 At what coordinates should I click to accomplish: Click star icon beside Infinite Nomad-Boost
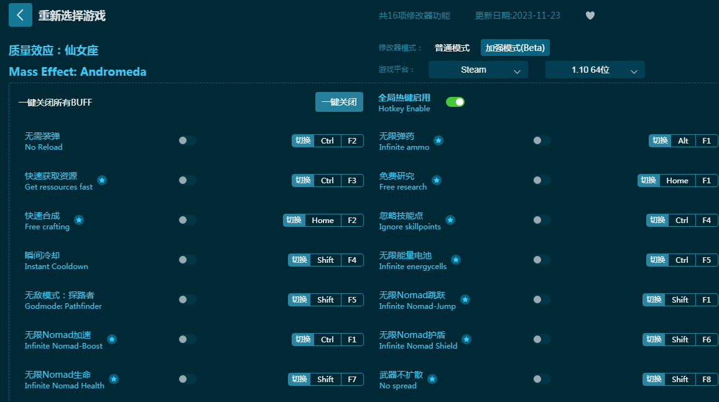click(x=112, y=339)
